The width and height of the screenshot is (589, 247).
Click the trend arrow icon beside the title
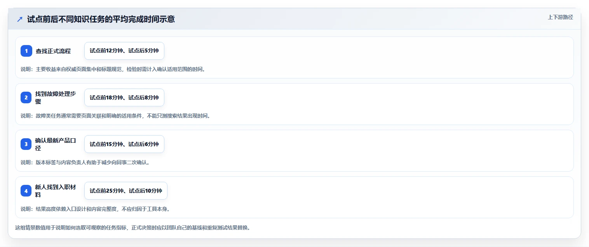(x=20, y=19)
